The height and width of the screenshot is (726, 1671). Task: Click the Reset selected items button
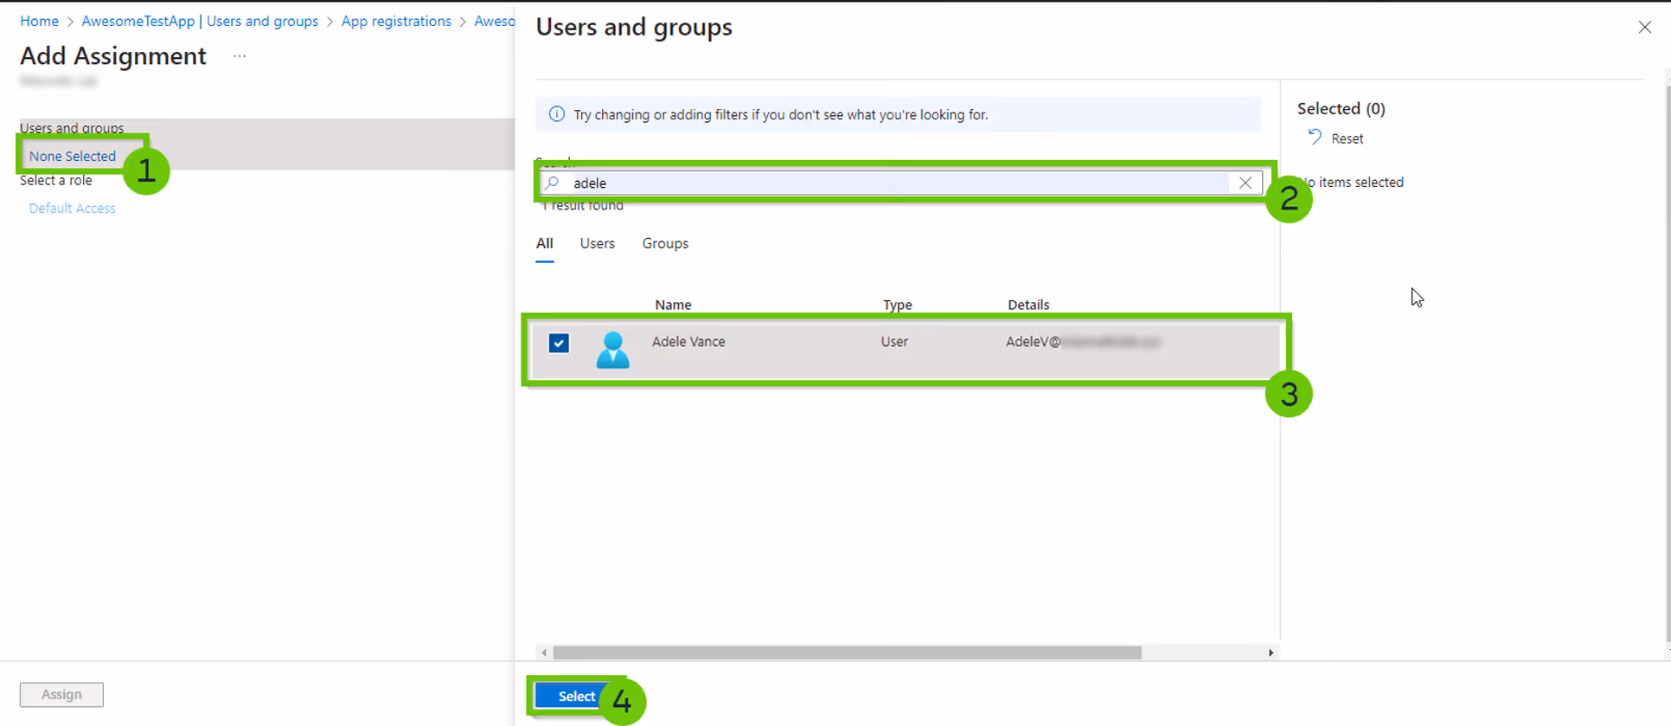(1336, 138)
